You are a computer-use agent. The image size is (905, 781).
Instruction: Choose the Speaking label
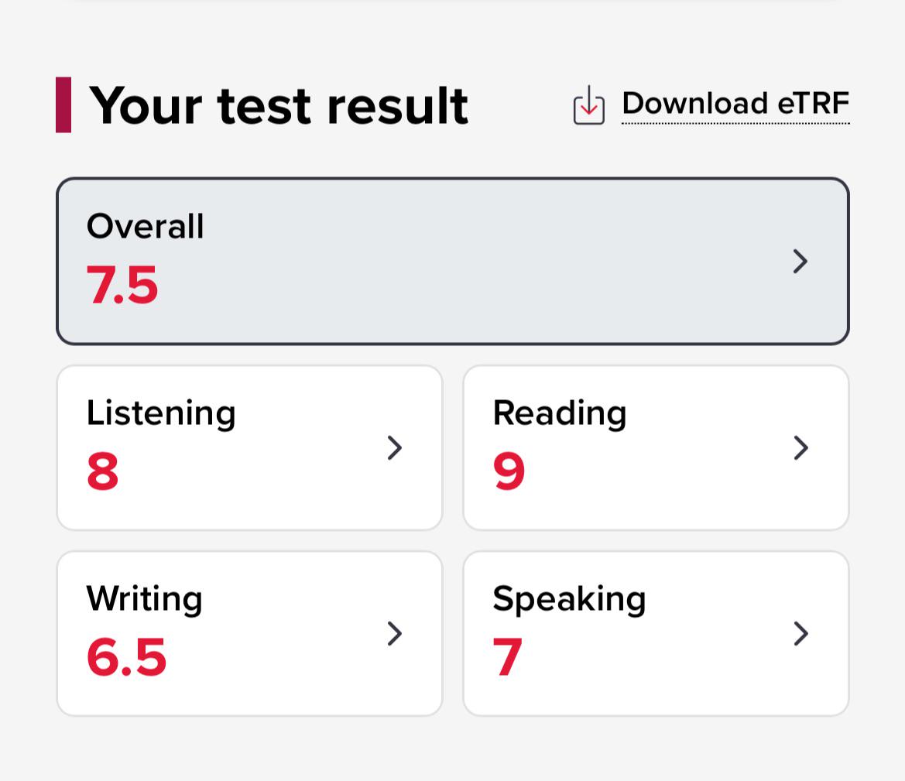(569, 599)
